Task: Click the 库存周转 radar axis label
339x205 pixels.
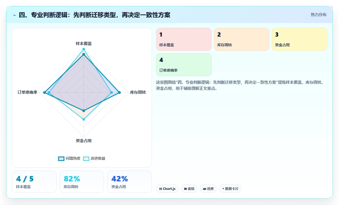Action: coord(138,93)
